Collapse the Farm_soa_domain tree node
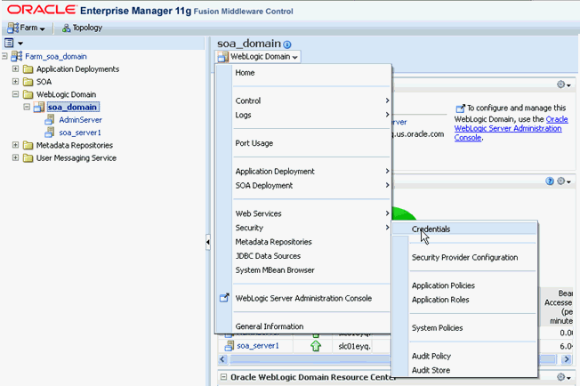580x386 pixels. (x=4, y=56)
